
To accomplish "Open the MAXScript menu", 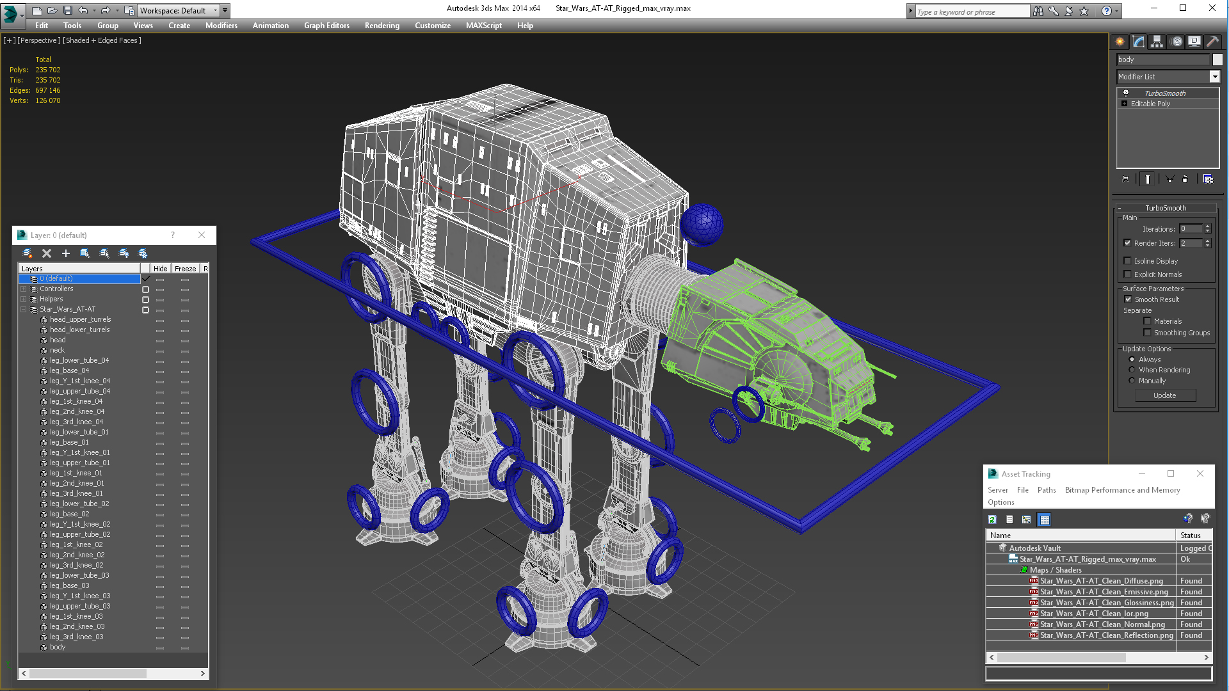I will (484, 26).
